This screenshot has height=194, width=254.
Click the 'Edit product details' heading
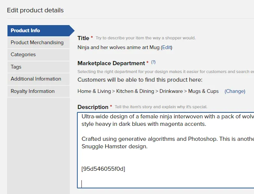[35, 10]
